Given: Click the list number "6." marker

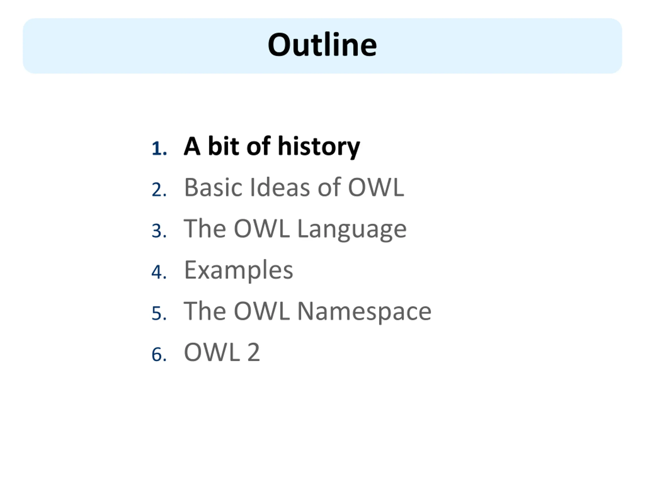Looking at the screenshot, I should click(x=159, y=355).
